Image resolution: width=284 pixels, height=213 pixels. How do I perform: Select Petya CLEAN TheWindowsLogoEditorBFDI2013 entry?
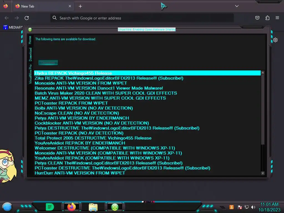[x=147, y=163]
